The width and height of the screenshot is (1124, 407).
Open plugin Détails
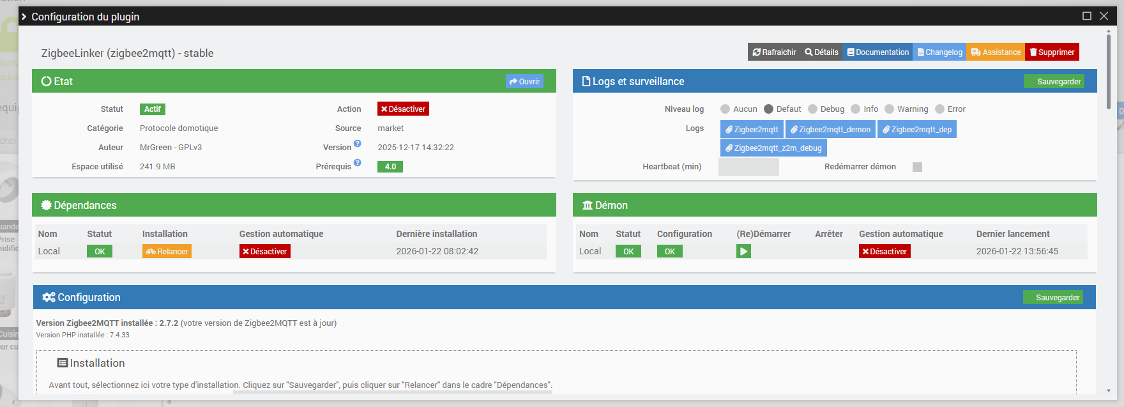pyautogui.click(x=821, y=52)
